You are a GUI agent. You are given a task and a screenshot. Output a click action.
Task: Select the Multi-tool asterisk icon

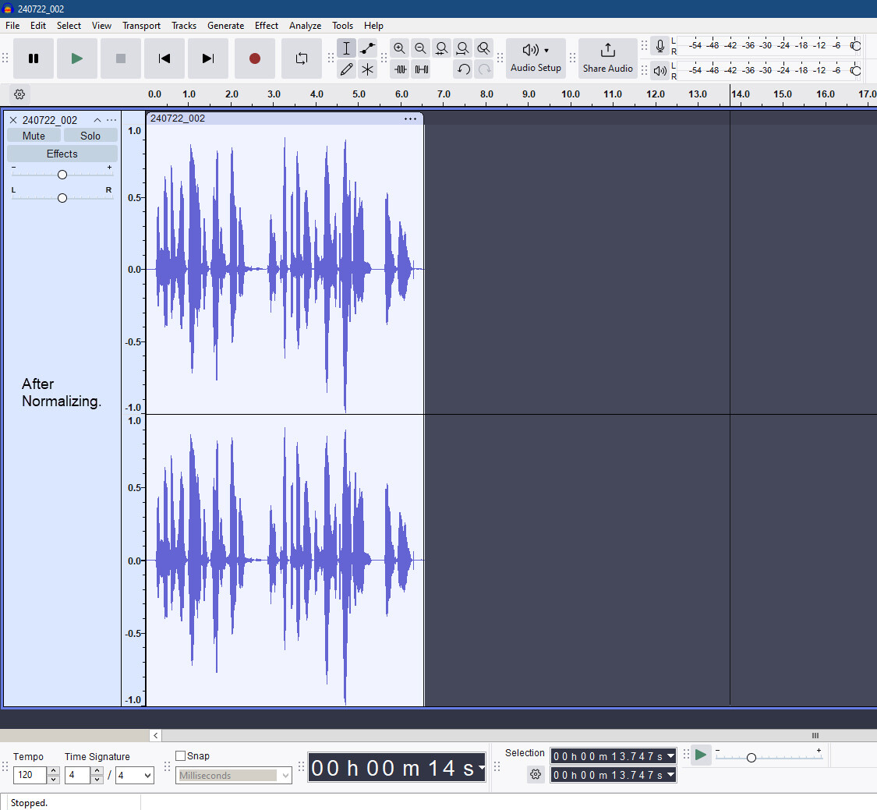coord(367,69)
